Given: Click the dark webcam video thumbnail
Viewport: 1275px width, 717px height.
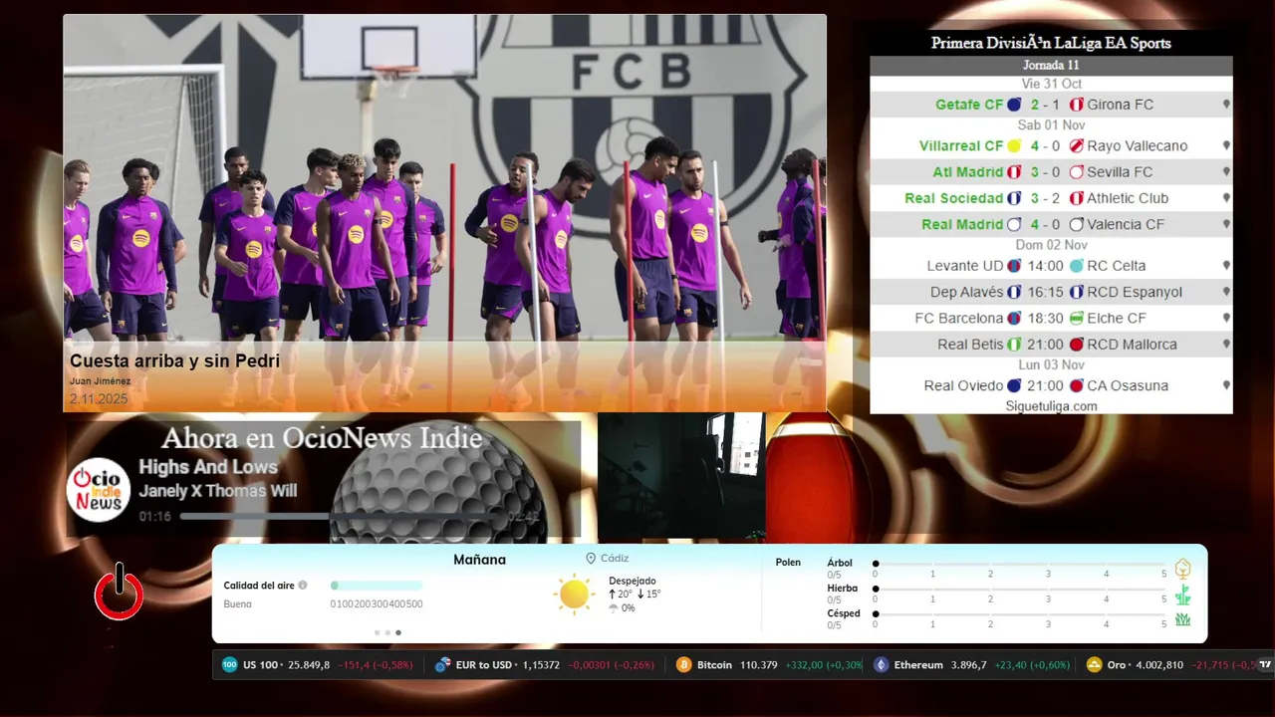Looking at the screenshot, I should coord(680,476).
